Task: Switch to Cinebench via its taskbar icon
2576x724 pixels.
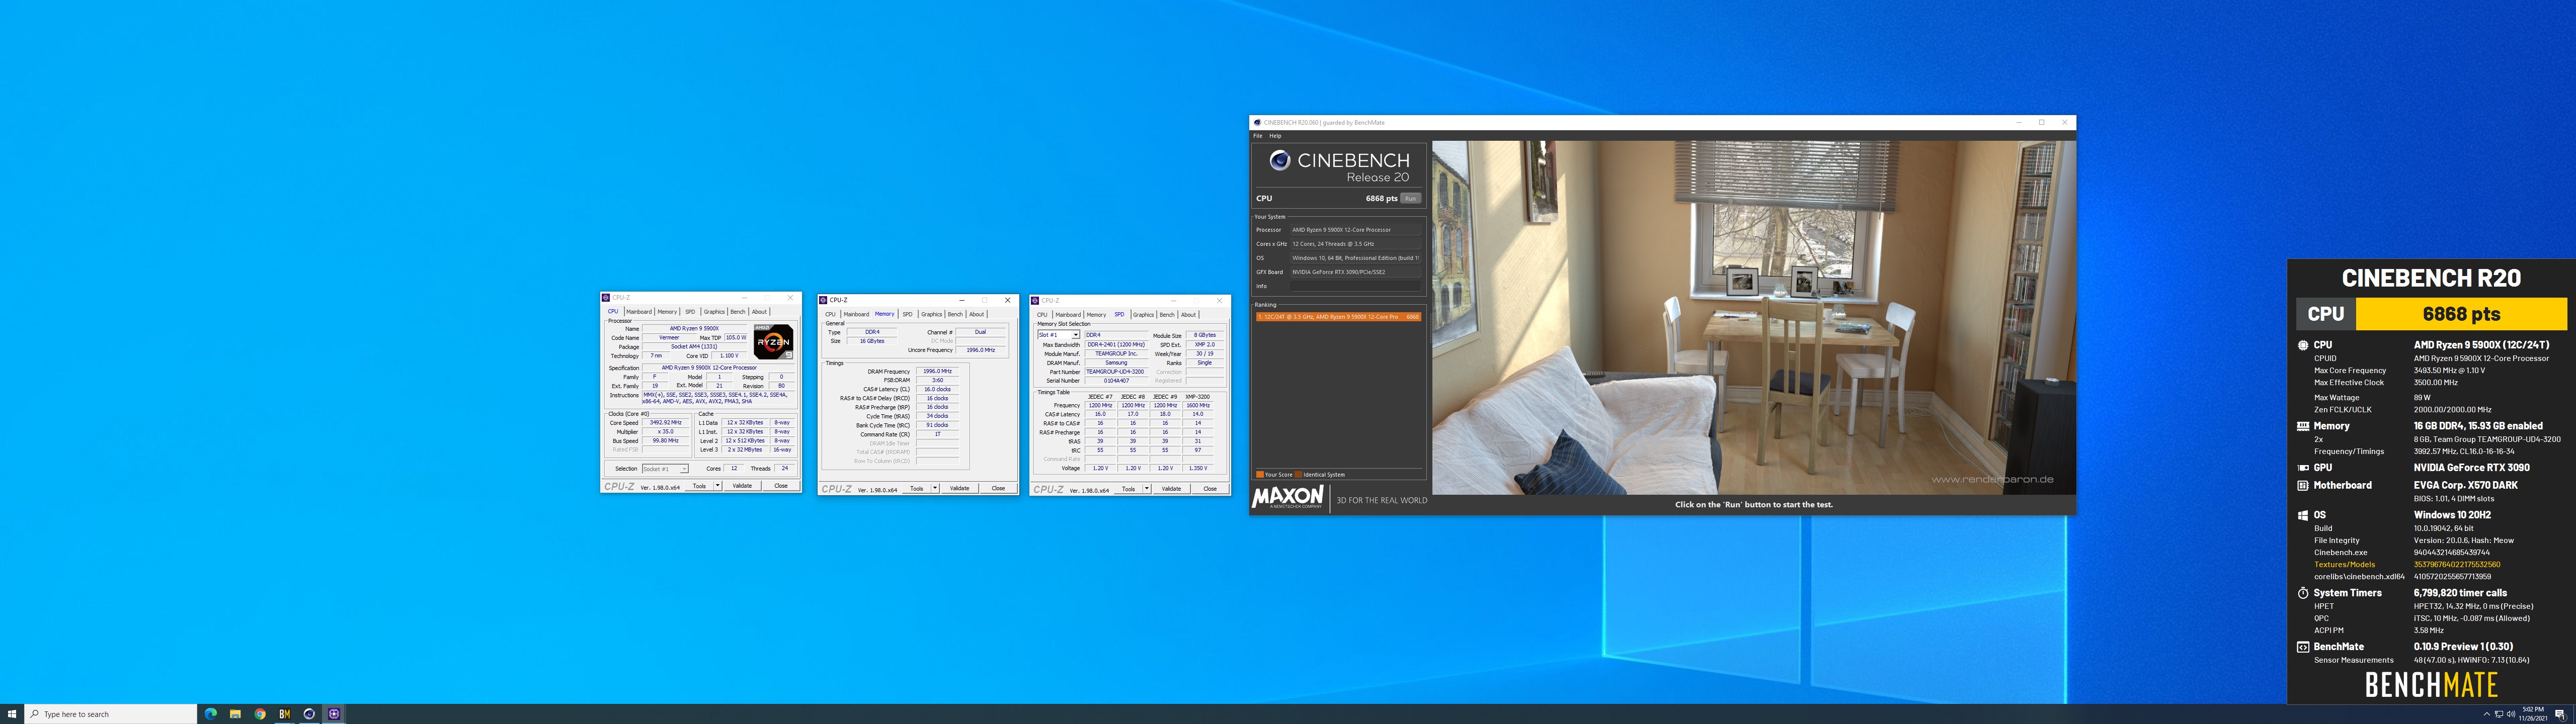Action: pyautogui.click(x=309, y=714)
